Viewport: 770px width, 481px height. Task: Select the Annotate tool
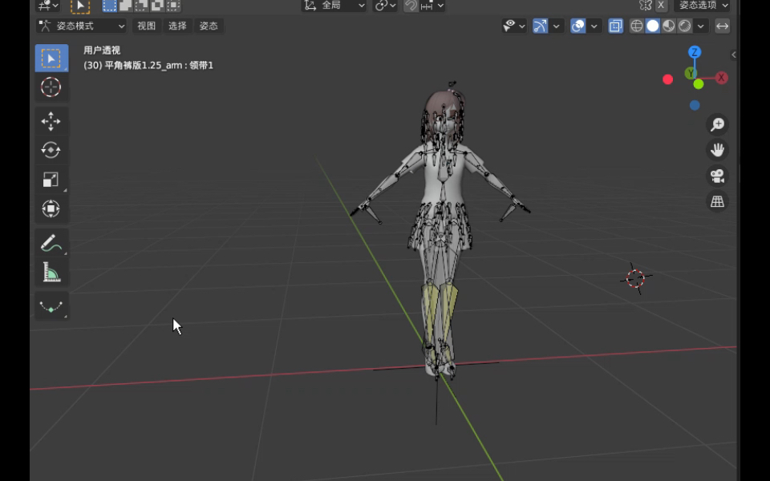[51, 241]
